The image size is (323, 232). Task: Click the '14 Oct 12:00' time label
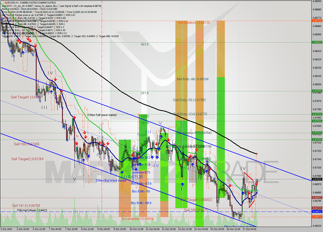pyautogui.click(x=185, y=229)
